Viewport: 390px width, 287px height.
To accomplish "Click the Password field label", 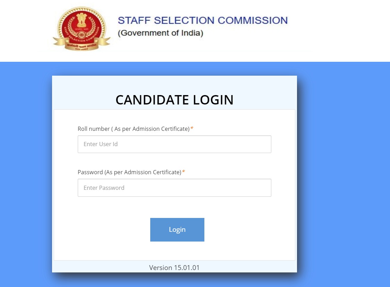I will coord(129,172).
